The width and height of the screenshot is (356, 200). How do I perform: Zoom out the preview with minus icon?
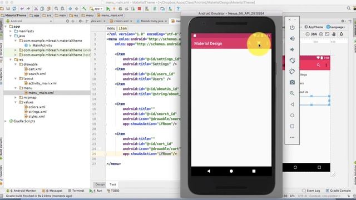(x=308, y=34)
